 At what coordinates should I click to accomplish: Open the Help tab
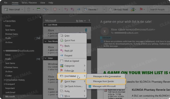pyautogui.click(x=51, y=3)
